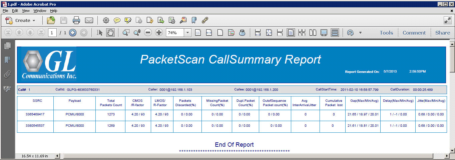This screenshot has width=455, height=160.
Task: Set view to actual size 1:1
Action: [198, 33]
